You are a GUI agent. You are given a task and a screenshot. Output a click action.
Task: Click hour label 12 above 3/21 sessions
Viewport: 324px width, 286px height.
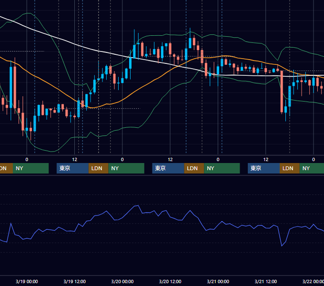pos(266,160)
